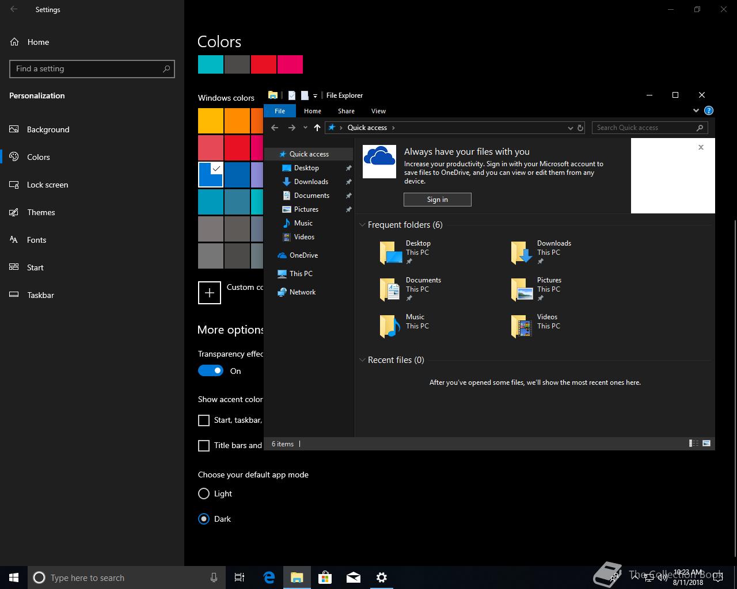Viewport: 737px width, 589px height.
Task: Check Title bars accent color checkbox
Action: point(204,446)
